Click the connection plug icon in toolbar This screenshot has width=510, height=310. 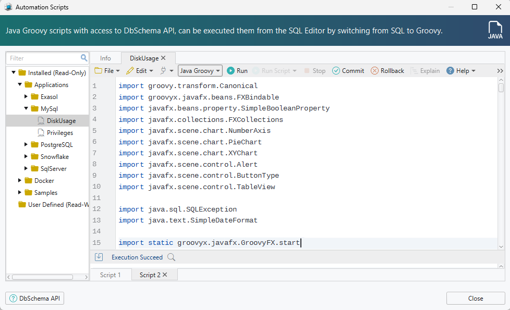pyautogui.click(x=163, y=70)
